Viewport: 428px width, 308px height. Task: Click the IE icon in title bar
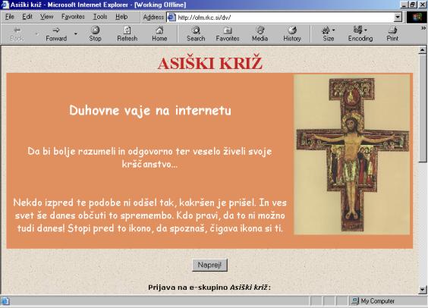[5, 5]
